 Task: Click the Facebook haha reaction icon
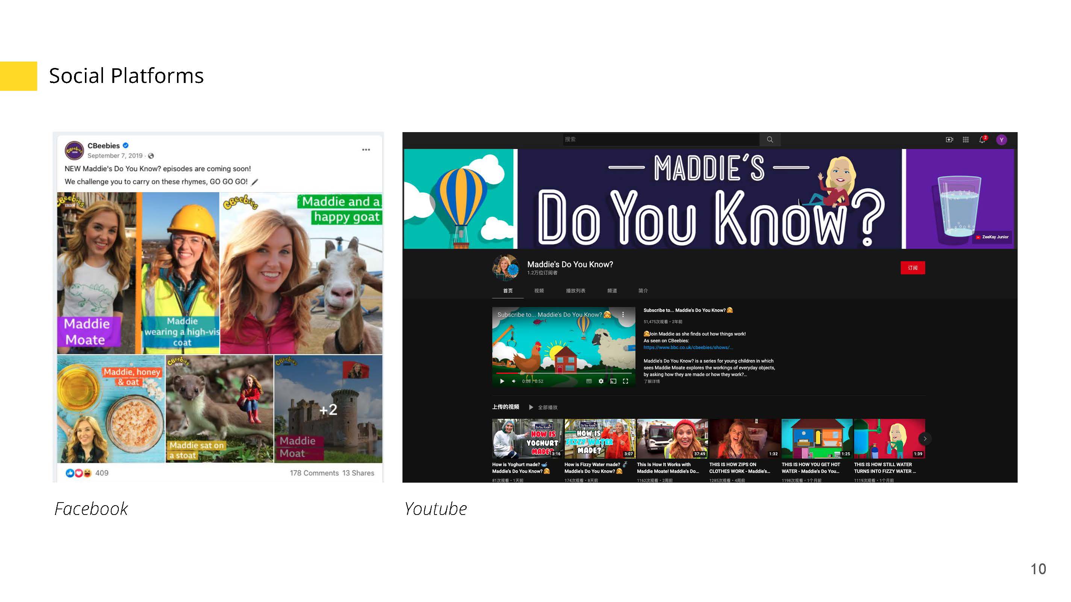click(87, 473)
